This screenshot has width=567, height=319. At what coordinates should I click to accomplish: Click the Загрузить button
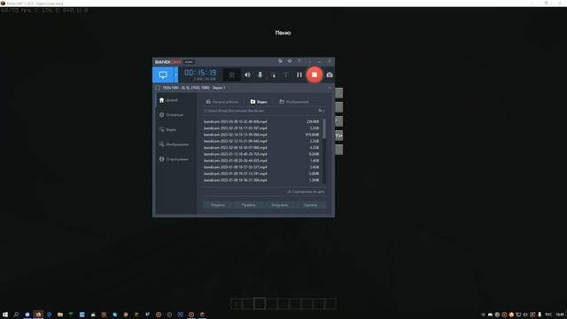[280, 205]
